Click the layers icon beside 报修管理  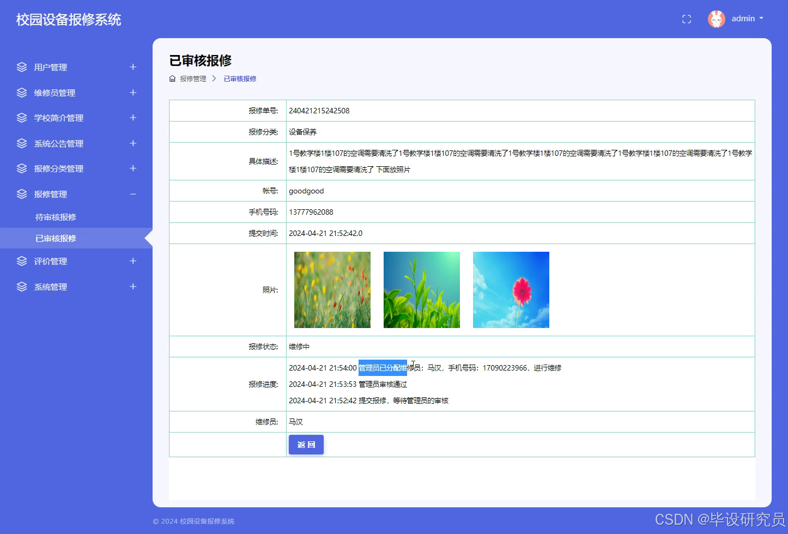pyautogui.click(x=22, y=194)
